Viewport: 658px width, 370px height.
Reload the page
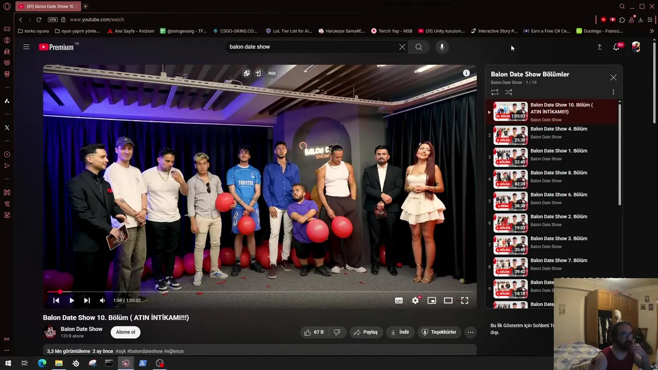[x=39, y=20]
